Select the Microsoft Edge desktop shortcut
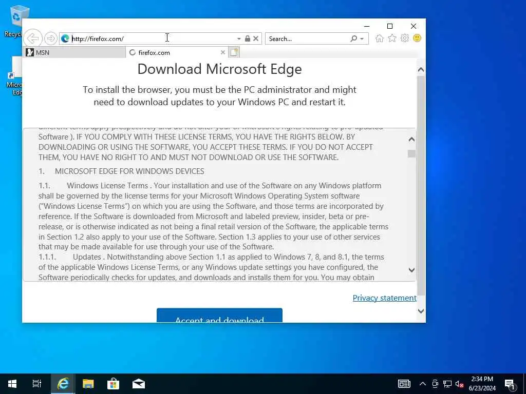The image size is (526, 394). [x=14, y=76]
